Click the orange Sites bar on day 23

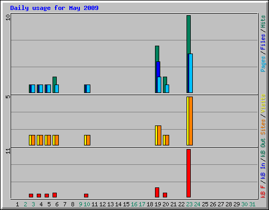[x=191, y=121]
